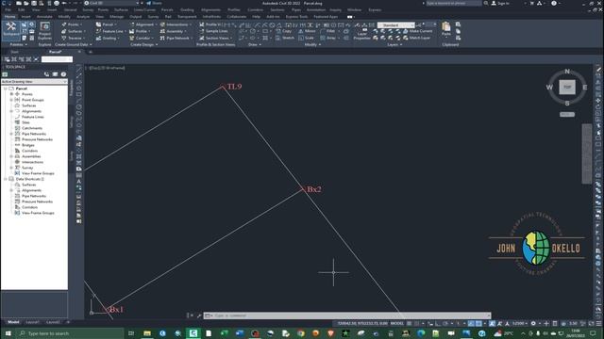Click the TL9 point label in drawing
Image resolution: width=604 pixels, height=339 pixels.
pyautogui.click(x=234, y=87)
